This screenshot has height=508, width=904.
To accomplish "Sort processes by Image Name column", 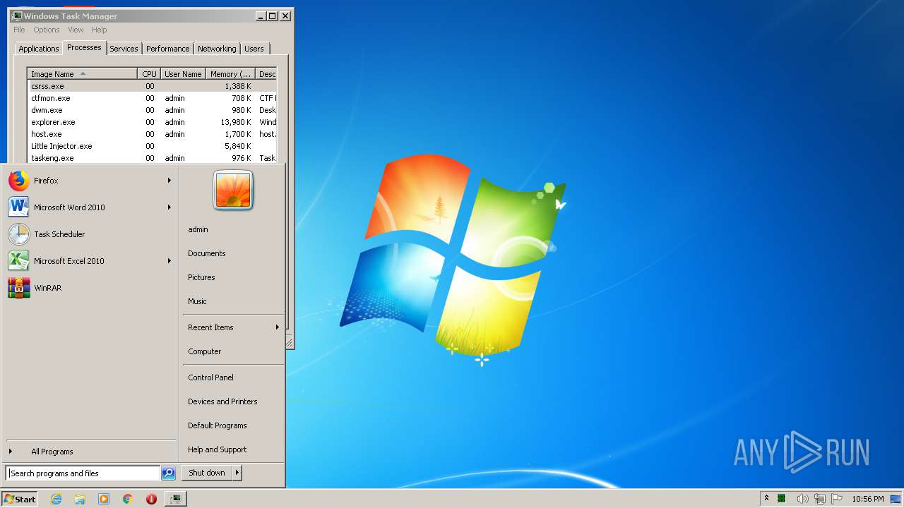I will [82, 74].
